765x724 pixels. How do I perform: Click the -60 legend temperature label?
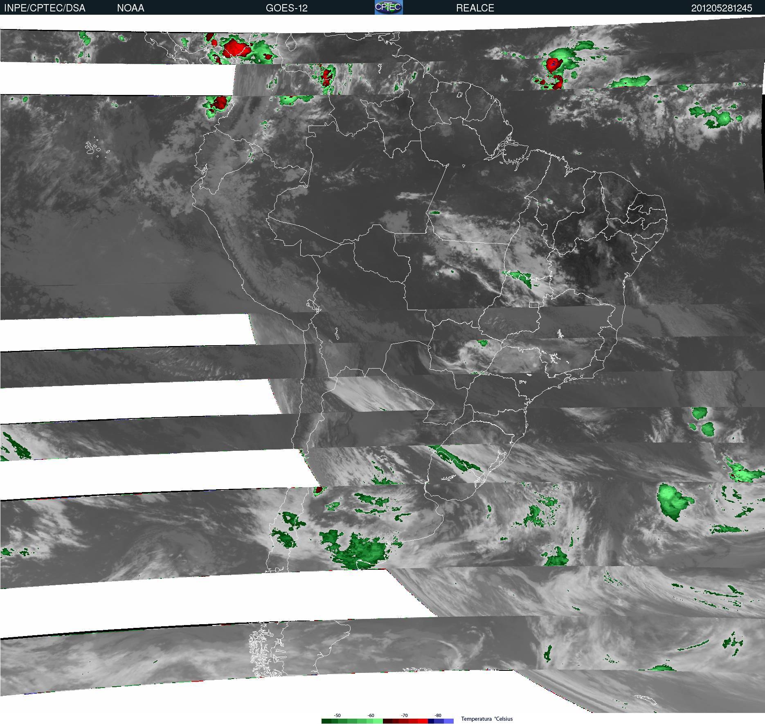pyautogui.click(x=371, y=715)
